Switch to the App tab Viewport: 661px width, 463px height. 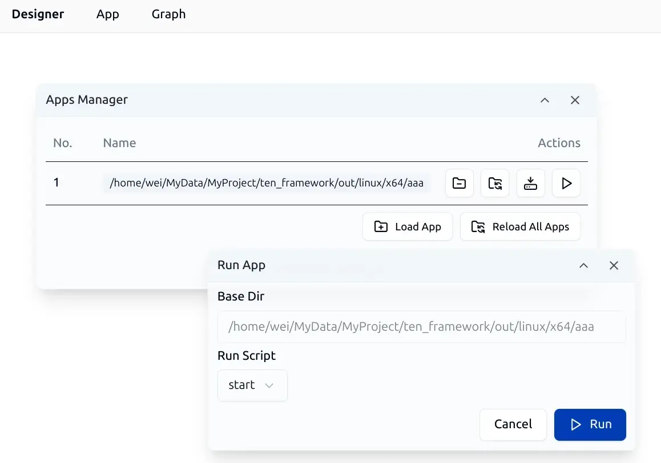click(107, 14)
